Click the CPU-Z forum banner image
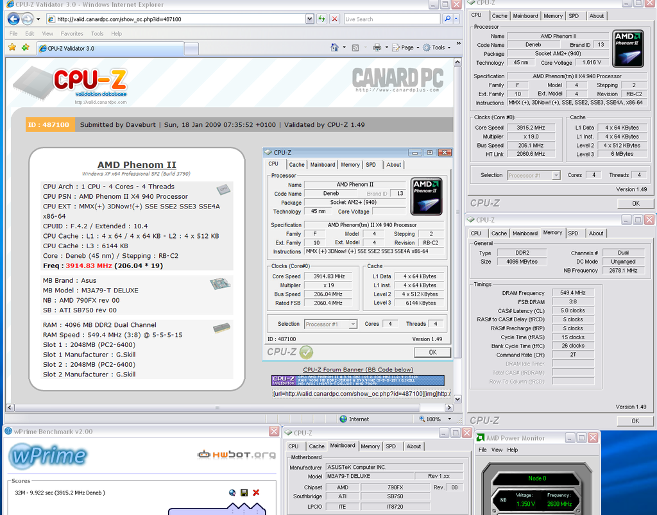The width and height of the screenshot is (657, 515). point(358,380)
